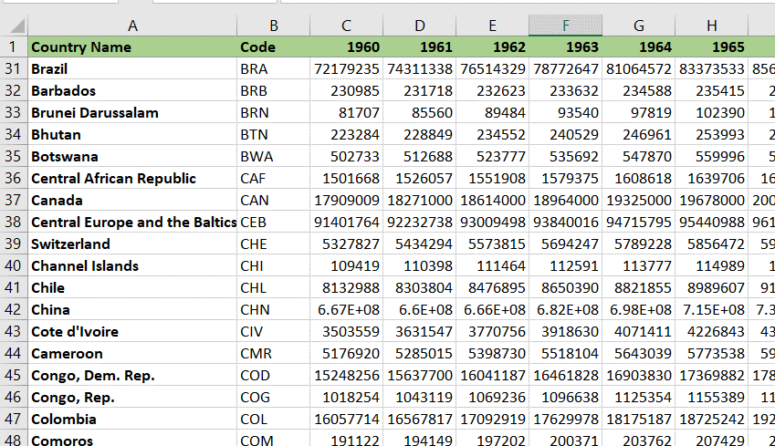Click the CAN code cell
The width and height of the screenshot is (775, 446).
(x=273, y=200)
